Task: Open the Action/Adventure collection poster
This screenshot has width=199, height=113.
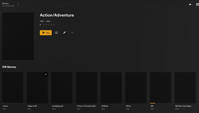Action: [18, 36]
